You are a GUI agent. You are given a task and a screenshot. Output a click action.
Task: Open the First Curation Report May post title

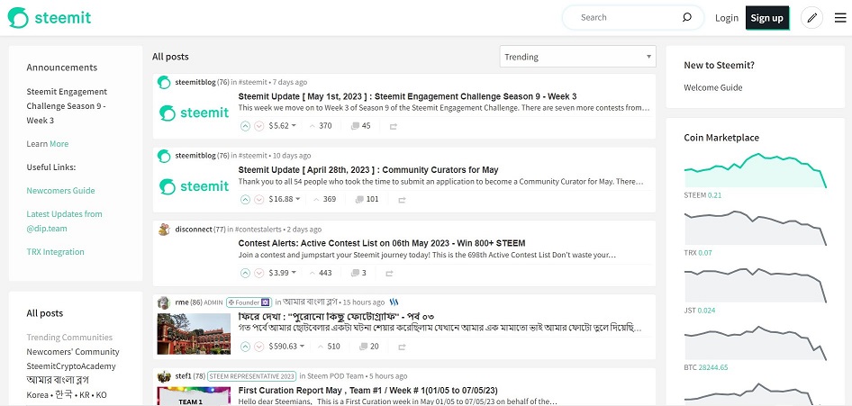(367, 391)
